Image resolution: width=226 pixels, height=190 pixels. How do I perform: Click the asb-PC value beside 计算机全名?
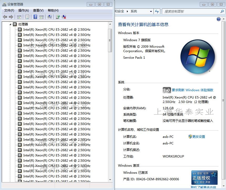click(168, 143)
